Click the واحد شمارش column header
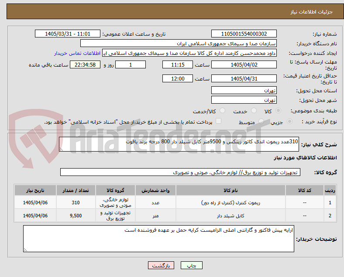Image resolution: width=344 pixels, height=277 pixels. coord(155,190)
